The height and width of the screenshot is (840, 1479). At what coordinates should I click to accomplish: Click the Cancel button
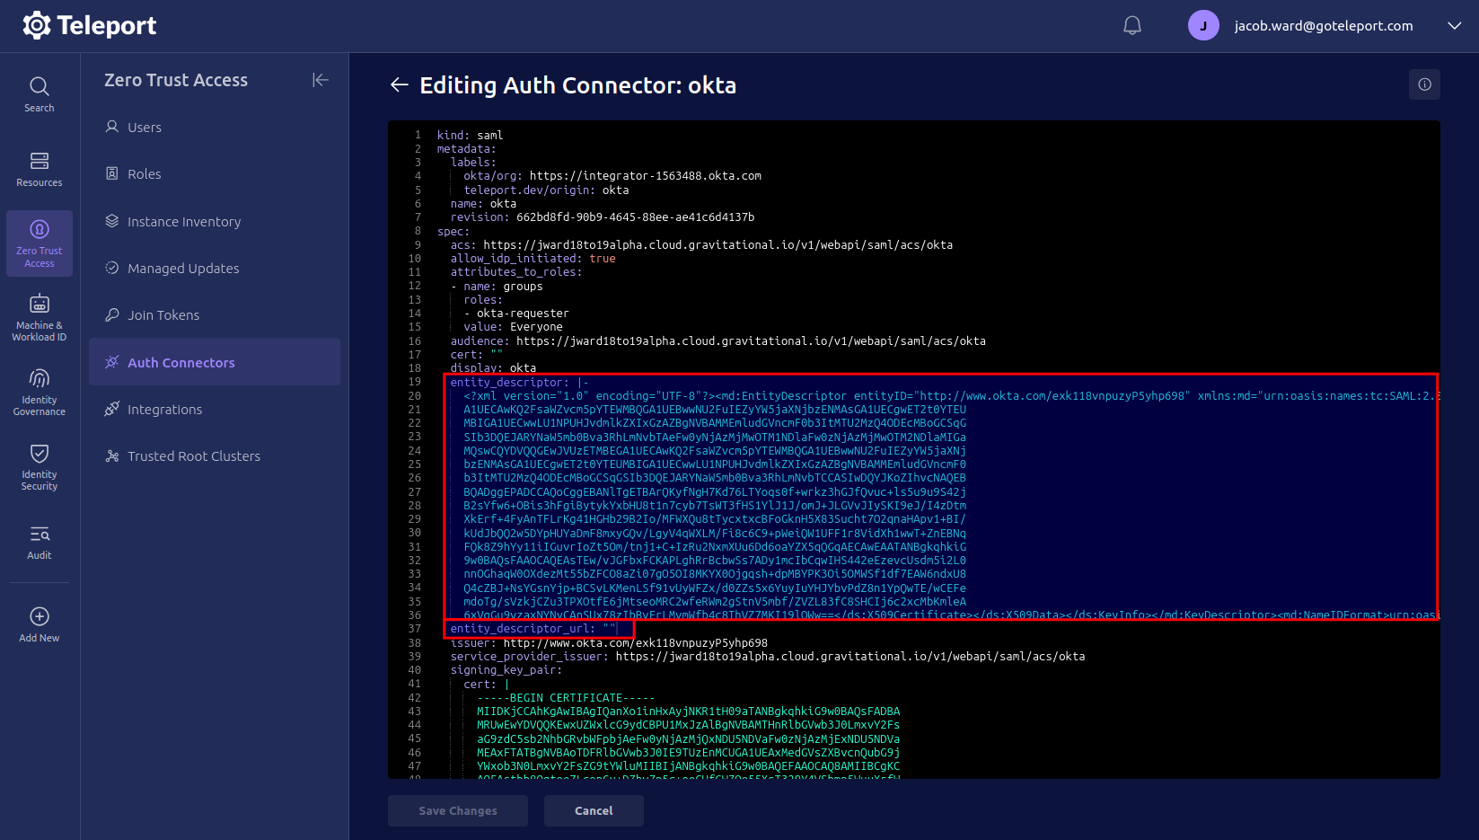pyautogui.click(x=594, y=810)
